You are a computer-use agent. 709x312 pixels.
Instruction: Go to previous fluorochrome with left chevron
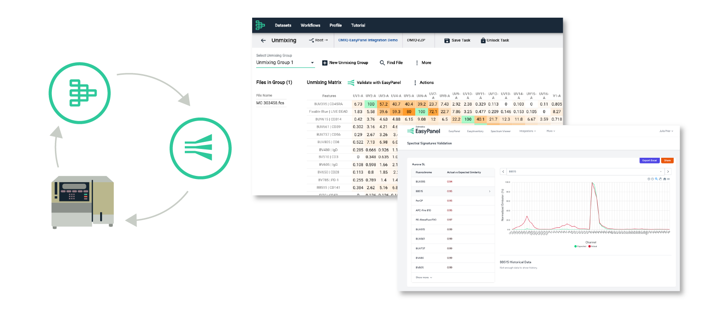tap(503, 171)
